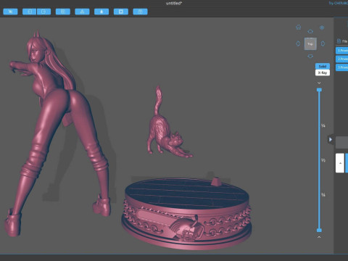Click the down chevron above layer slider
This screenshot has height=261, width=348.
pos(319,83)
